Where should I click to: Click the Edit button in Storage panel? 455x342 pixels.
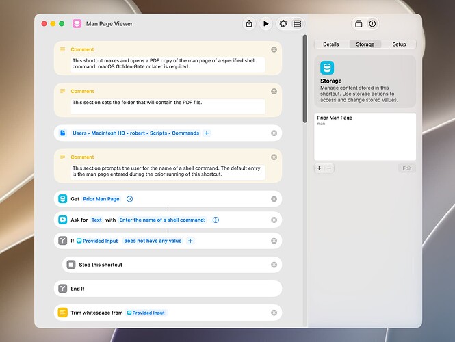407,168
